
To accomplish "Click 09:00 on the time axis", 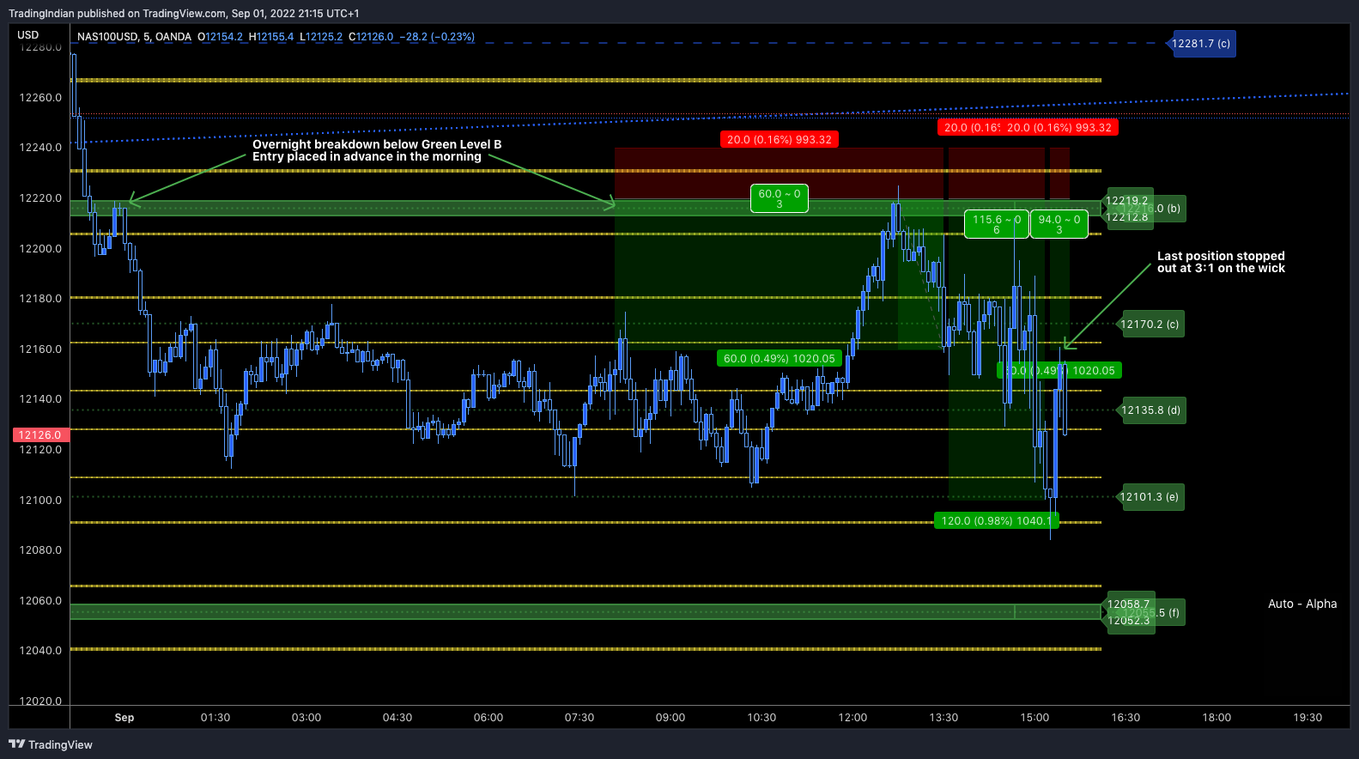I will coord(670,718).
